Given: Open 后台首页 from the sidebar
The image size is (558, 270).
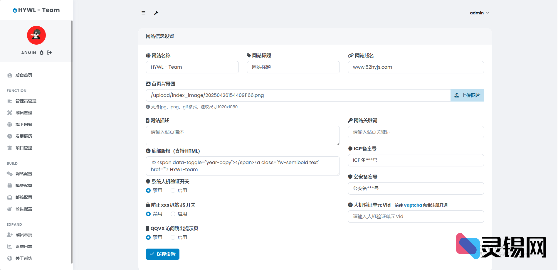Looking at the screenshot, I should pos(24,75).
